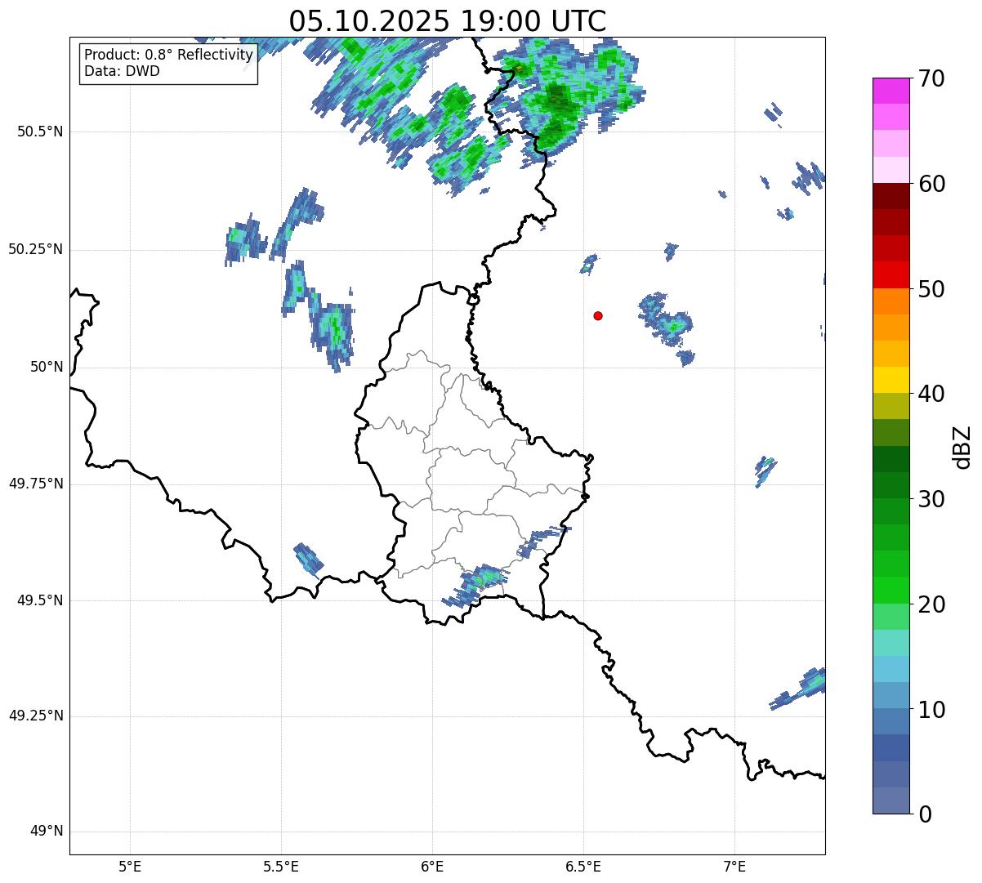Click the magenta top colorbar segment
This screenshot has height=883, width=982.
coord(891,91)
